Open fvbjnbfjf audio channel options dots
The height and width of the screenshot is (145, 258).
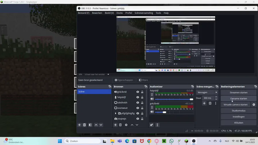tap(152, 95)
